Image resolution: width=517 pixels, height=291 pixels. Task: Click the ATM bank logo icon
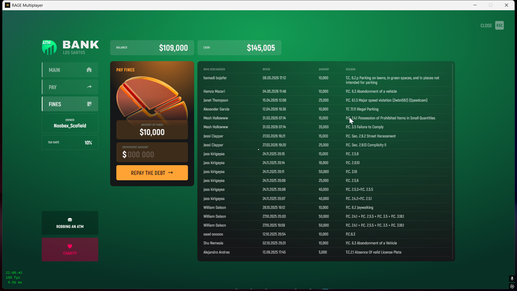(49, 47)
